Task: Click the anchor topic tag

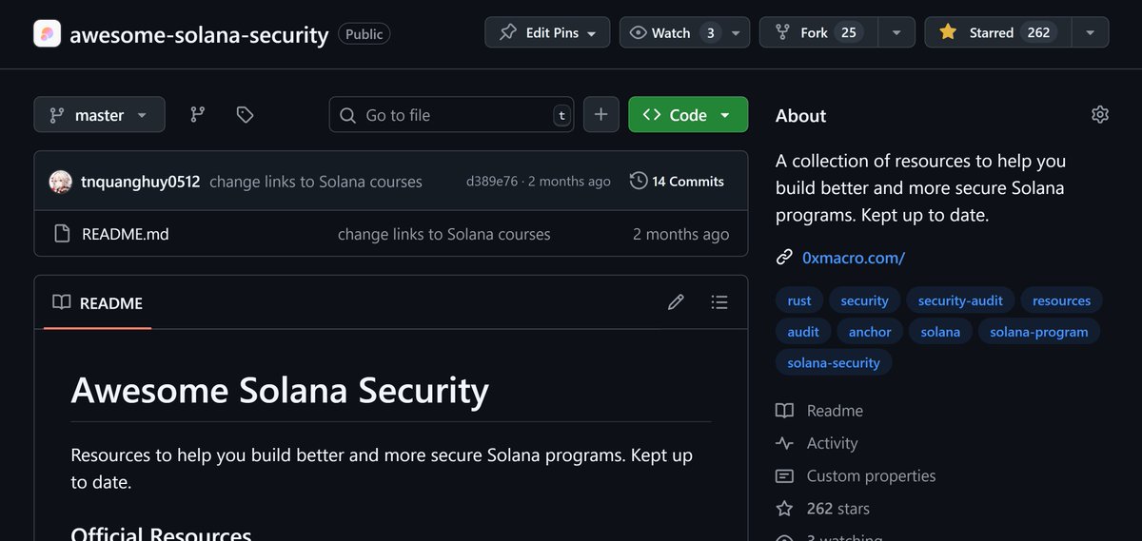Action: [870, 332]
